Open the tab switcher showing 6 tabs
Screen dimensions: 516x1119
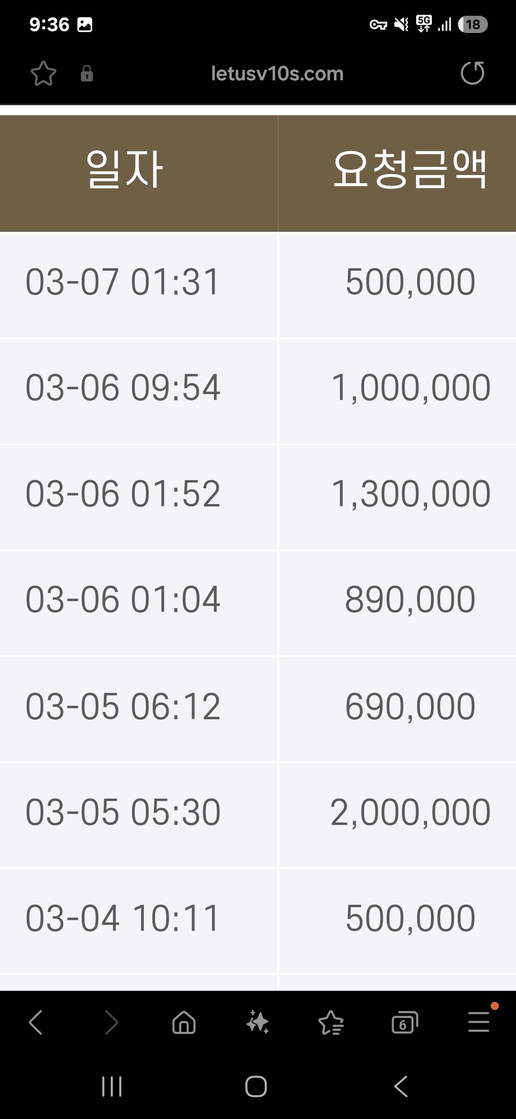404,1022
